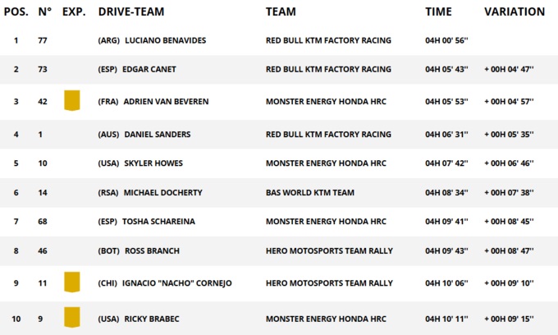The height and width of the screenshot is (335, 558).
Task: Click Luciano Benavides' time 04H 00' 56''
Action: pos(446,40)
